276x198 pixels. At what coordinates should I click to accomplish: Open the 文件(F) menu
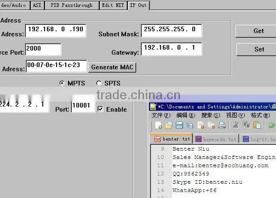coord(161,115)
